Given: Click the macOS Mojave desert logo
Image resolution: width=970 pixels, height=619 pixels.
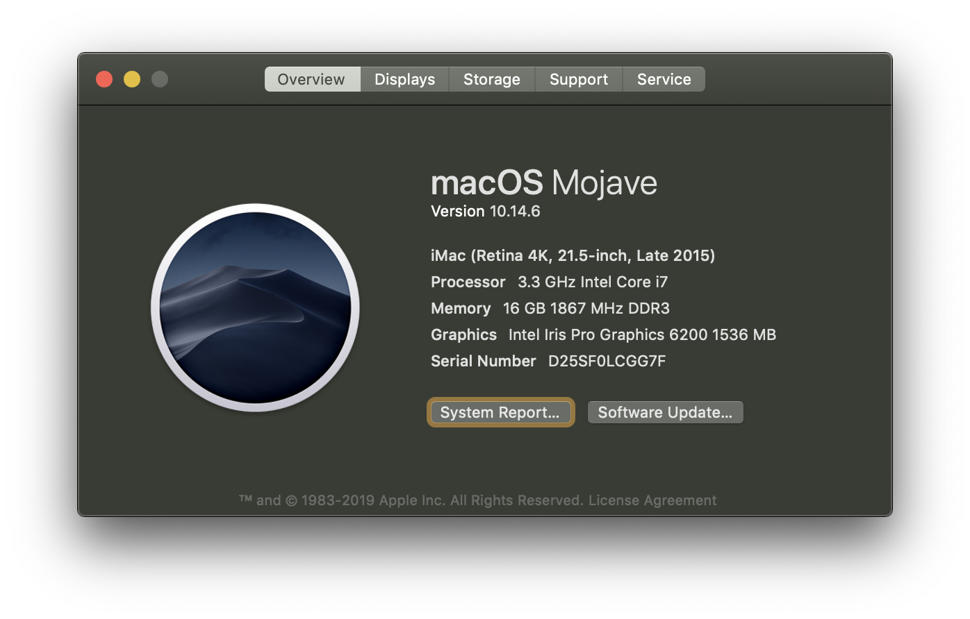Looking at the screenshot, I should click(x=255, y=307).
